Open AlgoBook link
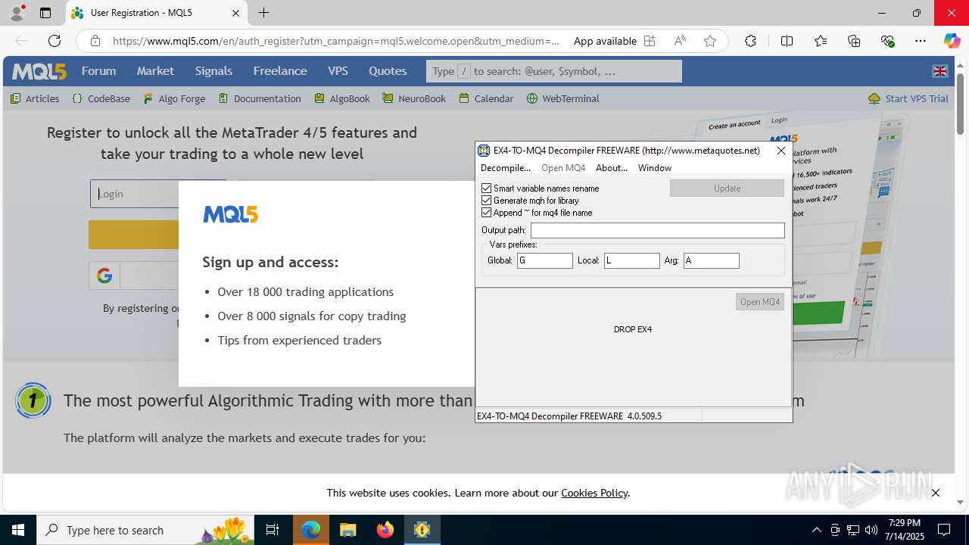 pos(342,98)
